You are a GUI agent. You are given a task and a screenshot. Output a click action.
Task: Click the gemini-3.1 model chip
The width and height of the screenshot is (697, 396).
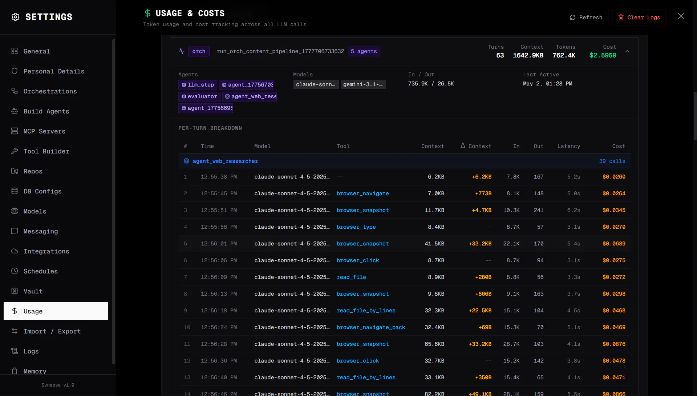[x=363, y=84]
